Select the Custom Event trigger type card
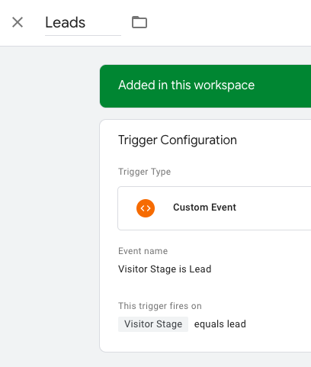This screenshot has height=367, width=311. 214,208
